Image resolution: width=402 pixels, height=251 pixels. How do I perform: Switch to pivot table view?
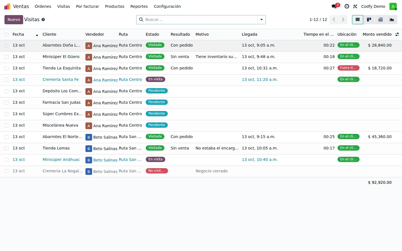[381, 20]
